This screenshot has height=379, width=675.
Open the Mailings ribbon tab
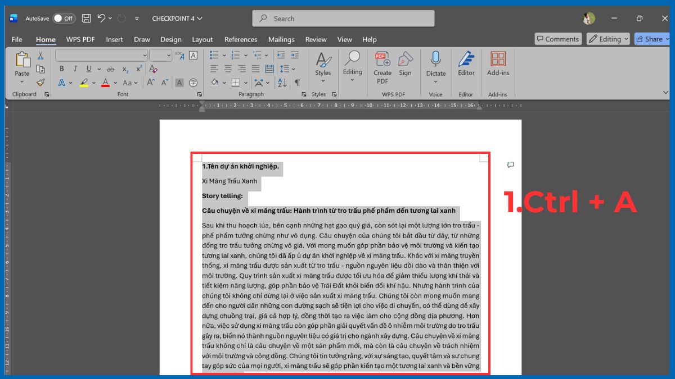281,39
